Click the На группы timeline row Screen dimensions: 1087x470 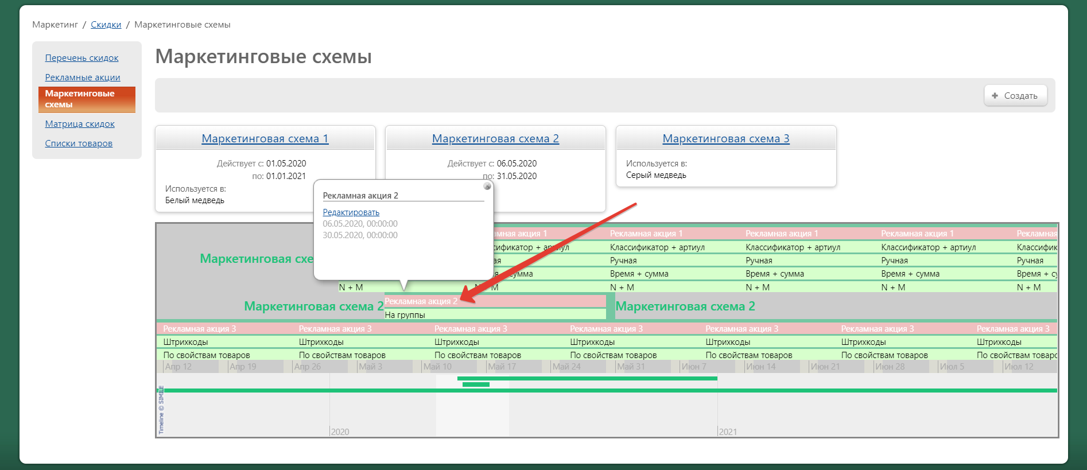(495, 314)
